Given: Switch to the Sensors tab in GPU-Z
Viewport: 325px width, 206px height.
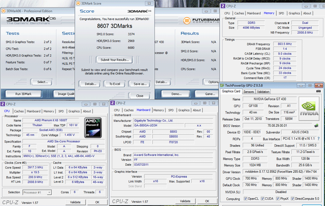Looking at the screenshot, I should click(248, 91).
